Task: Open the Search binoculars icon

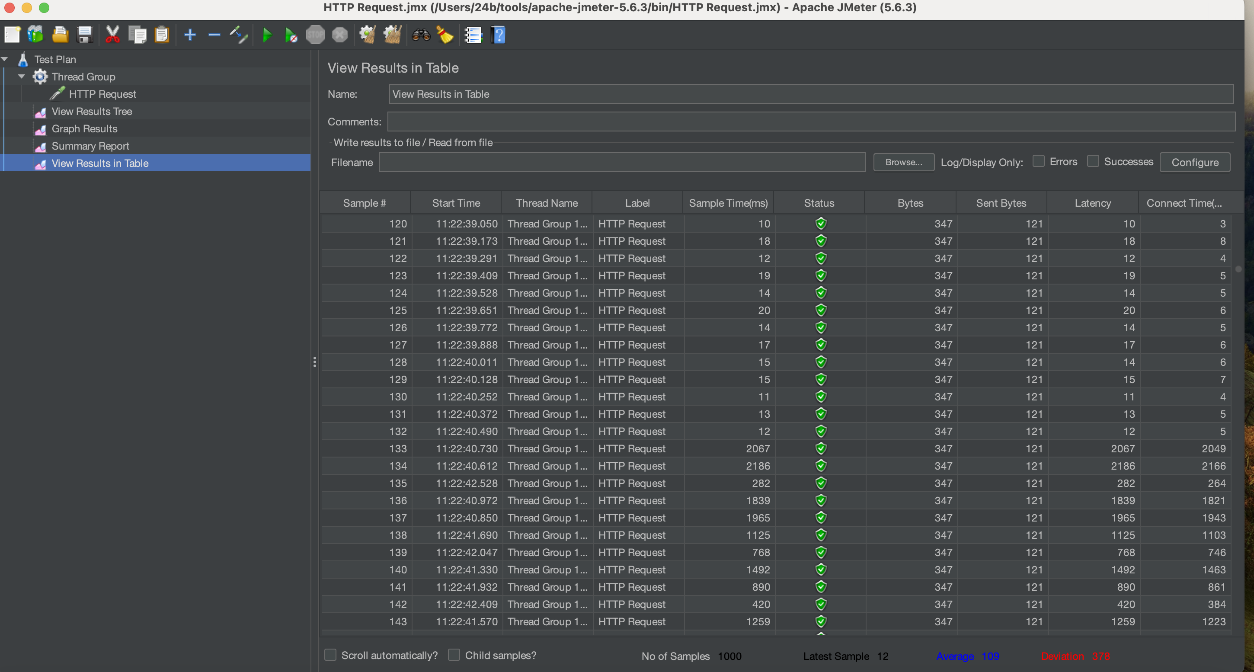Action: tap(421, 35)
